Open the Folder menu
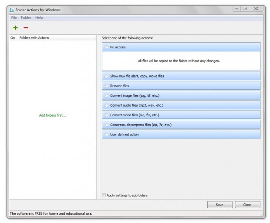Image resolution: width=270 pixels, height=223 pixels. pos(26,17)
